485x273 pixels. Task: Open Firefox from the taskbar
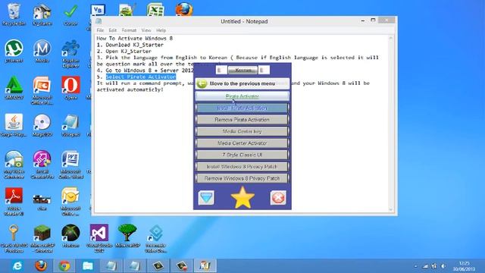pos(41,266)
